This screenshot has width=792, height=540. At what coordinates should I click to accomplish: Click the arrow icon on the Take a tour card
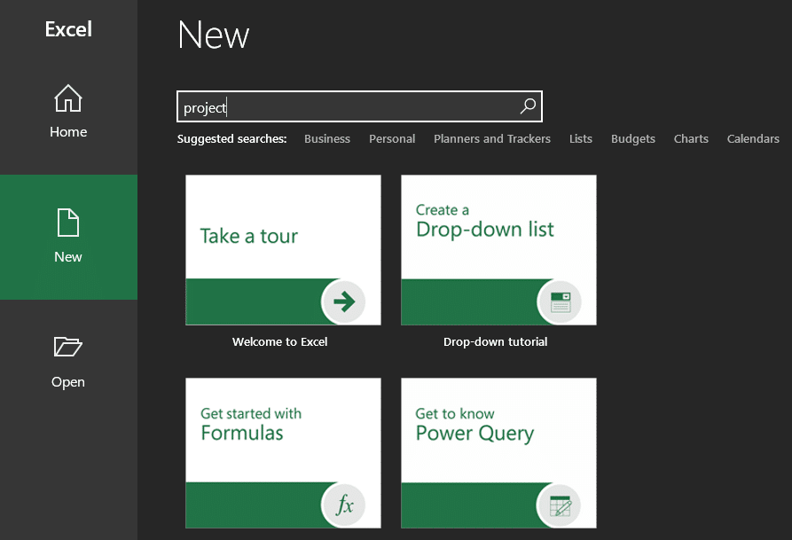(x=344, y=302)
